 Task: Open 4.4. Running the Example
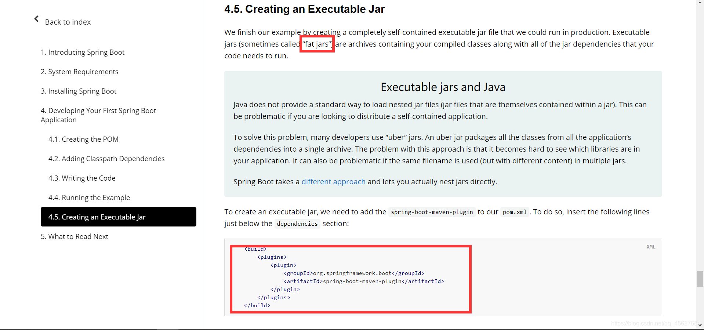click(89, 197)
